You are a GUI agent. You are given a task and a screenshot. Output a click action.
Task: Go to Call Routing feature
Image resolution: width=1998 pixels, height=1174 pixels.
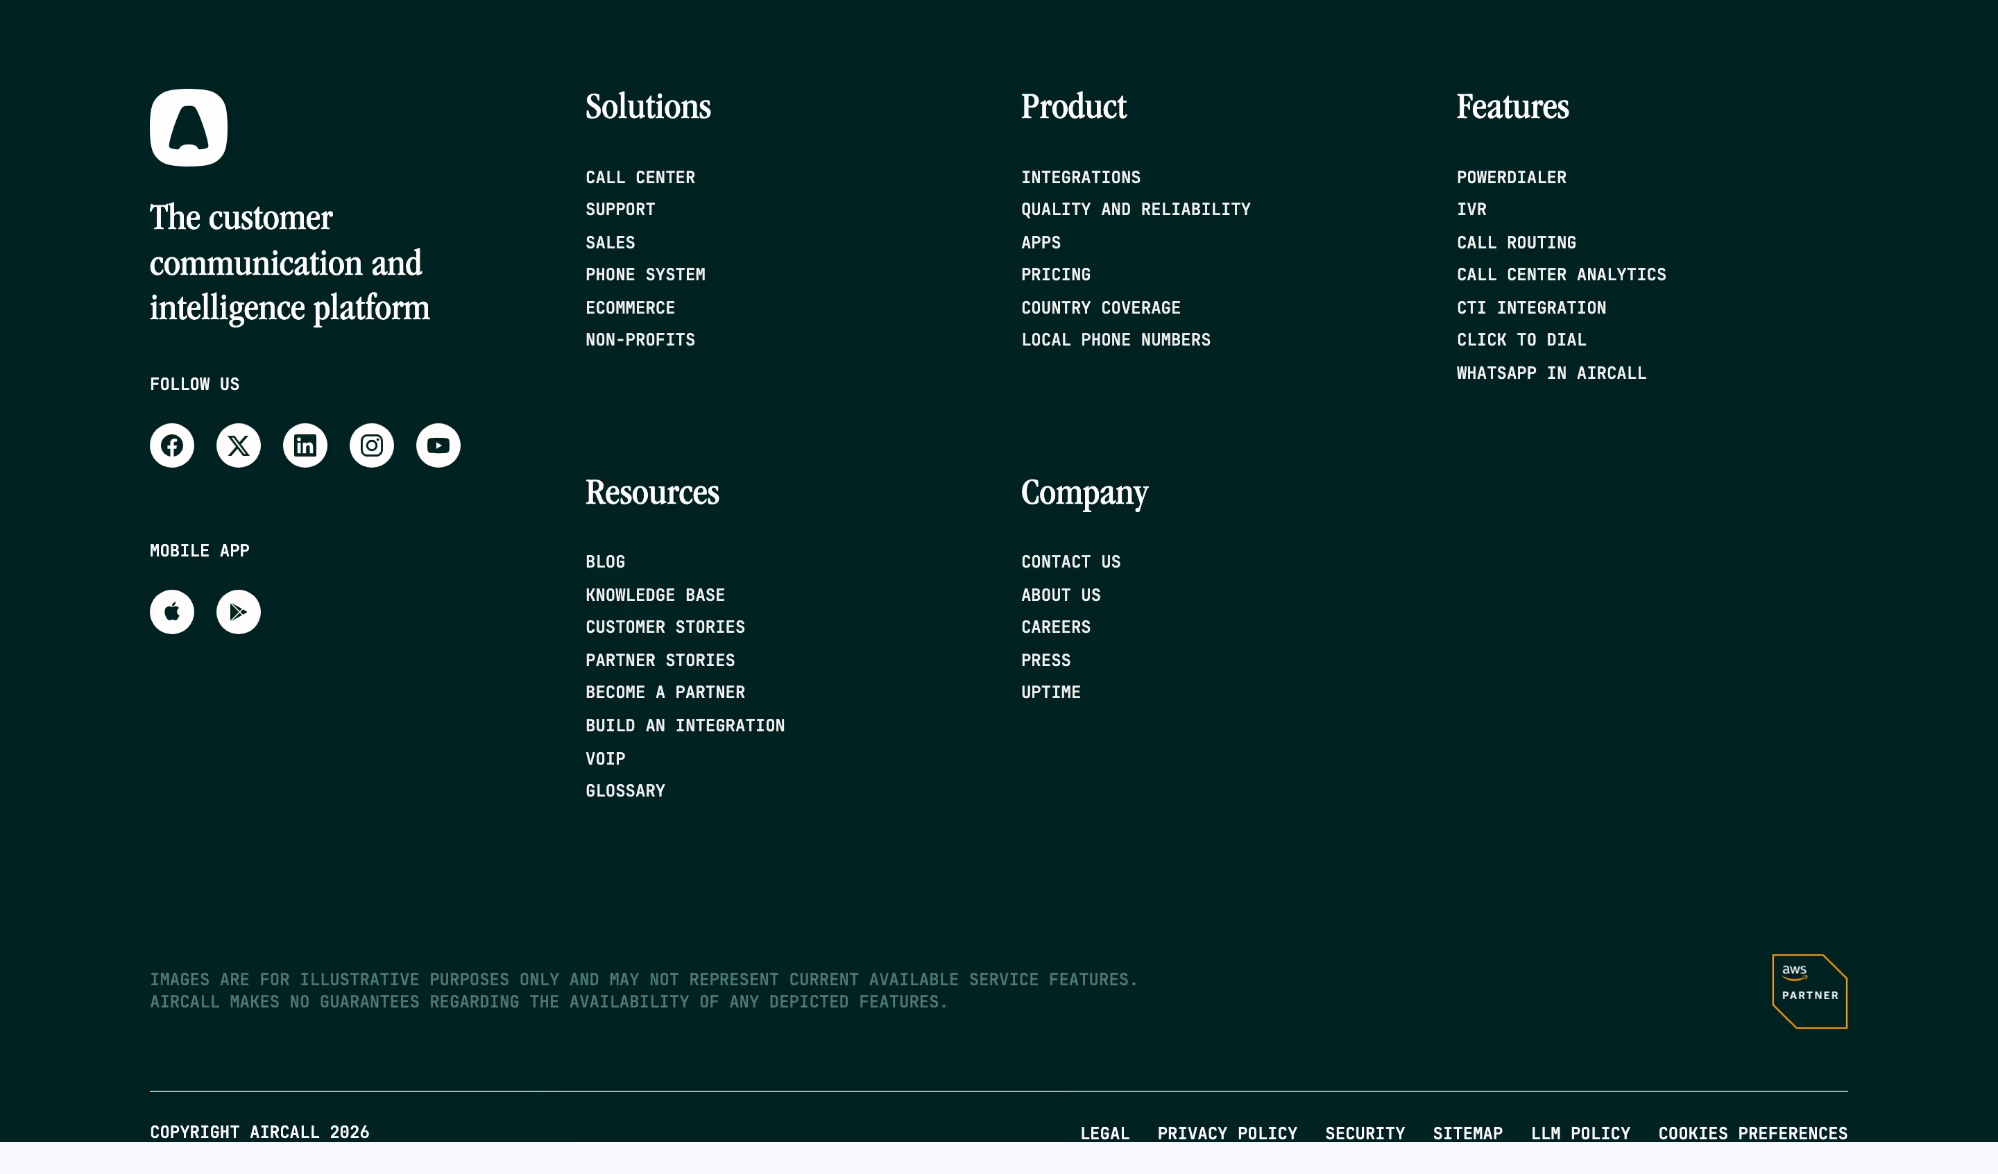point(1517,243)
